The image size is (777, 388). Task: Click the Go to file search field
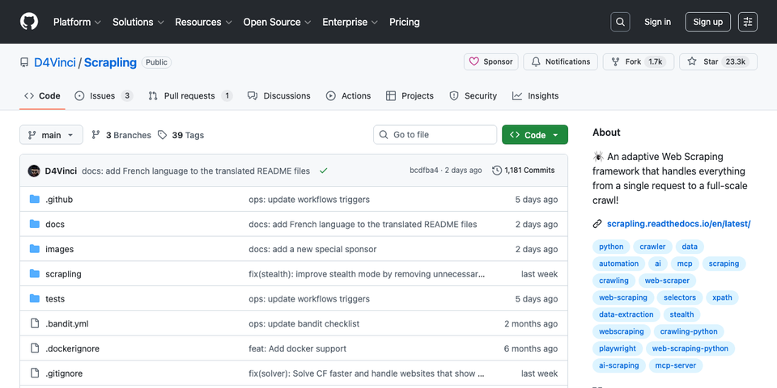coord(435,135)
